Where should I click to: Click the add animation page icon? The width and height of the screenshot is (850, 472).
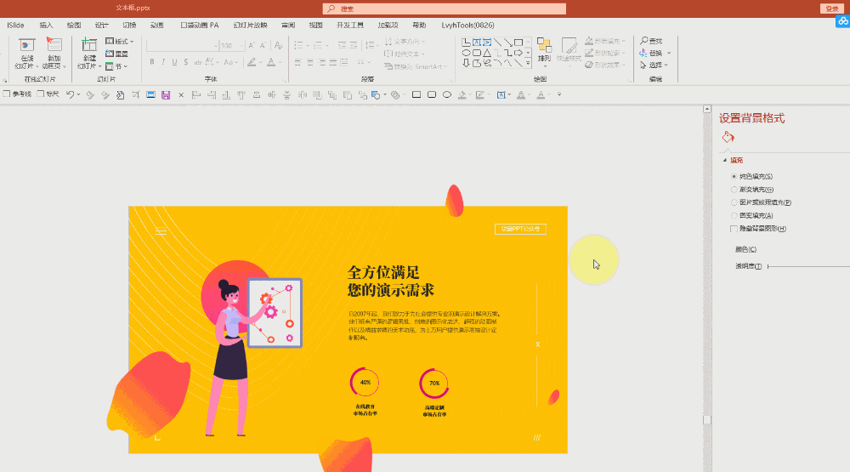54,46
